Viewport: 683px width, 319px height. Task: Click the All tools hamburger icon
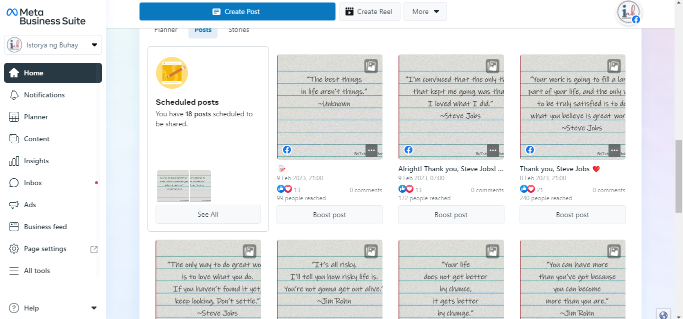tap(14, 271)
